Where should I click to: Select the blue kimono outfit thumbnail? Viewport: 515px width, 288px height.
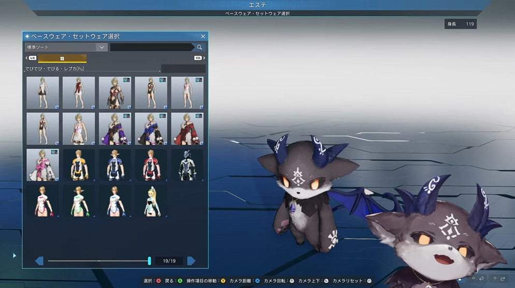click(x=151, y=129)
